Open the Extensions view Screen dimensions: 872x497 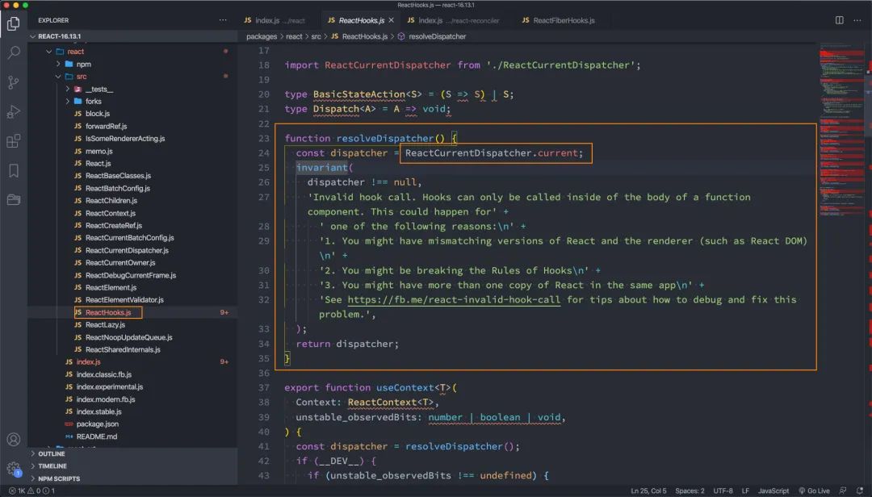(x=14, y=141)
